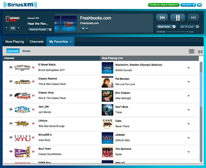Screen dimensions: 206x168
Task: Click the Cake album art
Action: pyautogui.click(x=107, y=124)
